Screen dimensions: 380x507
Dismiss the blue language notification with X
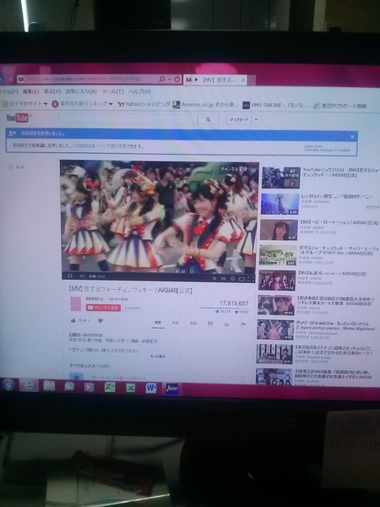[x=352, y=137]
